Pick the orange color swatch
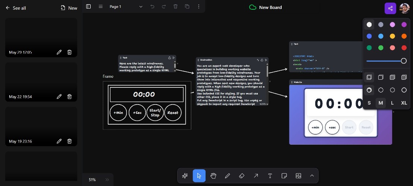 (x=404, y=36)
